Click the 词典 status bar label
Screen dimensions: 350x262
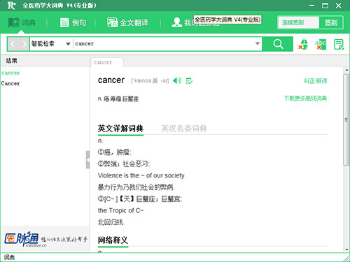click(x=9, y=257)
